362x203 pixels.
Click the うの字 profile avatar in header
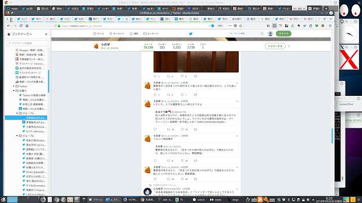(x=96, y=46)
